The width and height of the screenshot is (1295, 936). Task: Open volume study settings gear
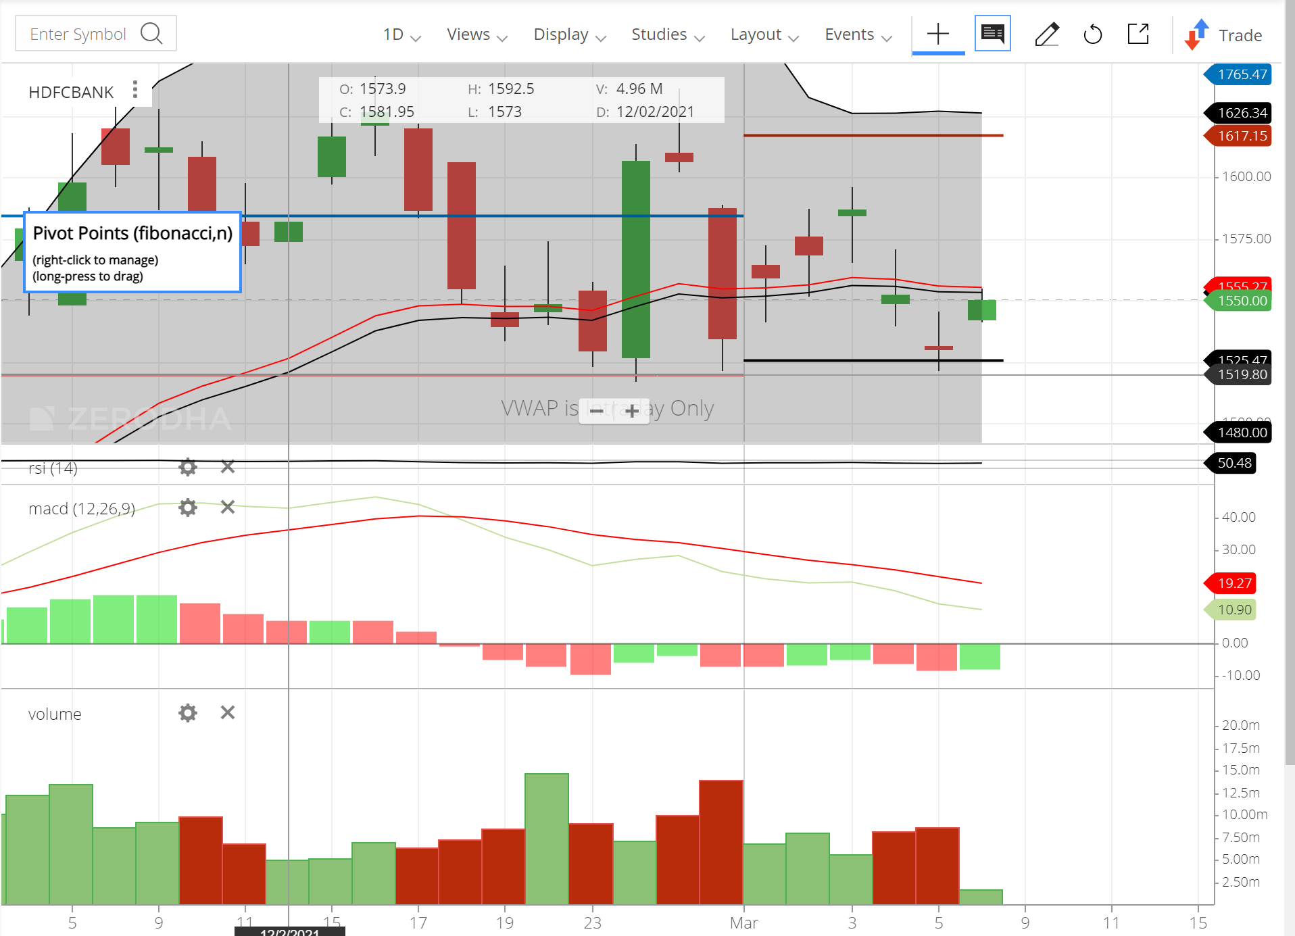(x=188, y=713)
